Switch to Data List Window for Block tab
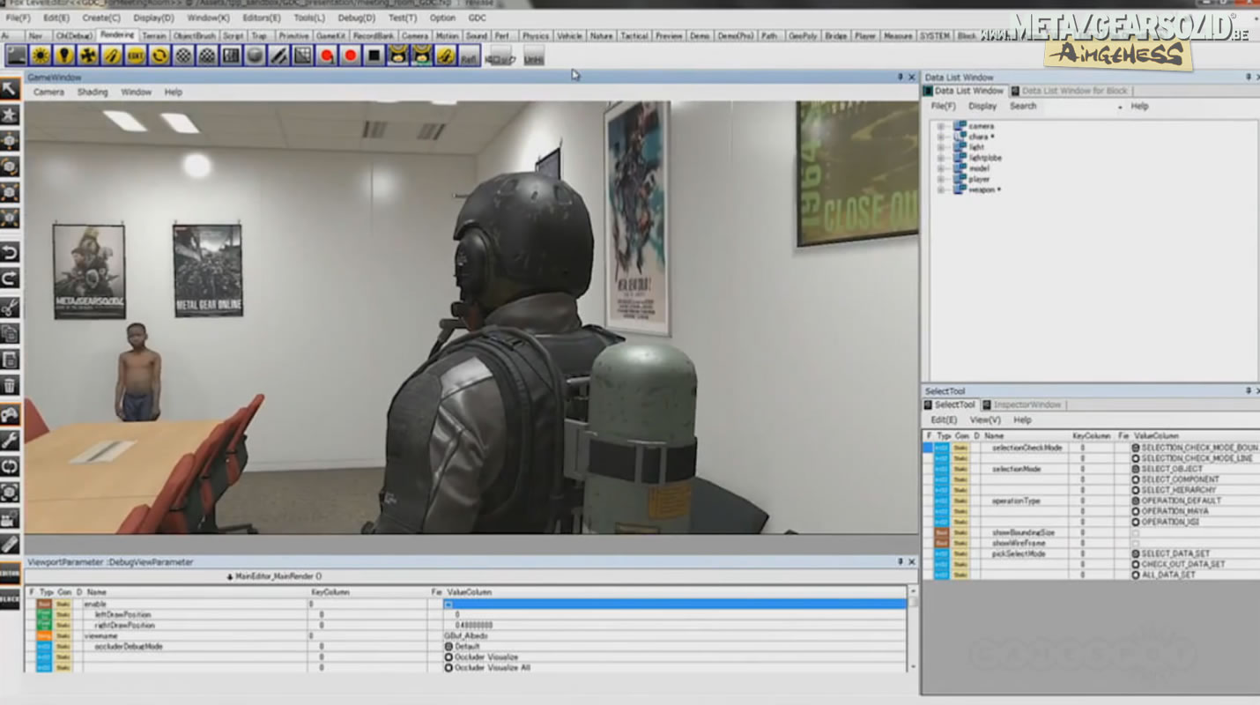Screen dimensions: 1260x705 1069,91
